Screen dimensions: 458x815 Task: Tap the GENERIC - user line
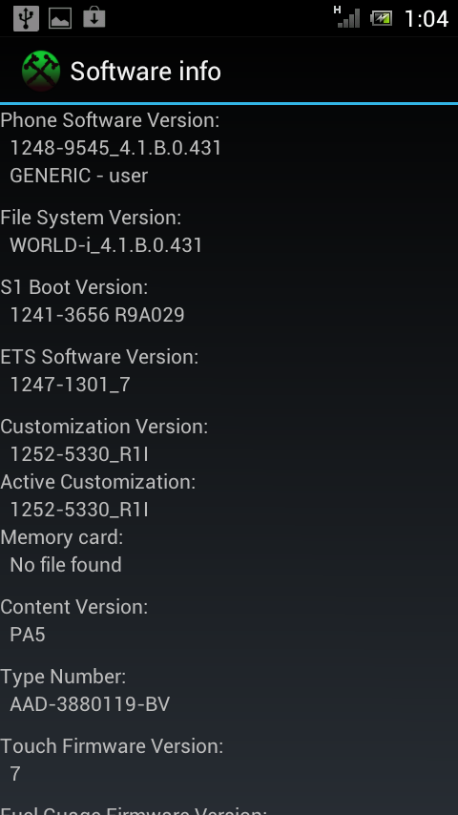coord(79,176)
